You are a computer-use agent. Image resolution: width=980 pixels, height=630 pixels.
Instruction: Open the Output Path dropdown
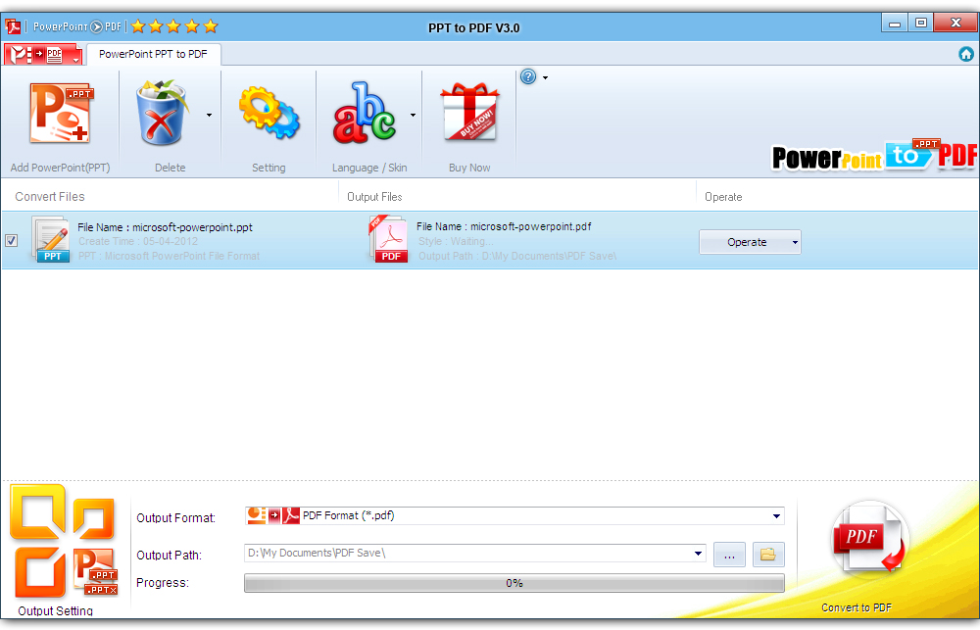pyautogui.click(x=698, y=554)
